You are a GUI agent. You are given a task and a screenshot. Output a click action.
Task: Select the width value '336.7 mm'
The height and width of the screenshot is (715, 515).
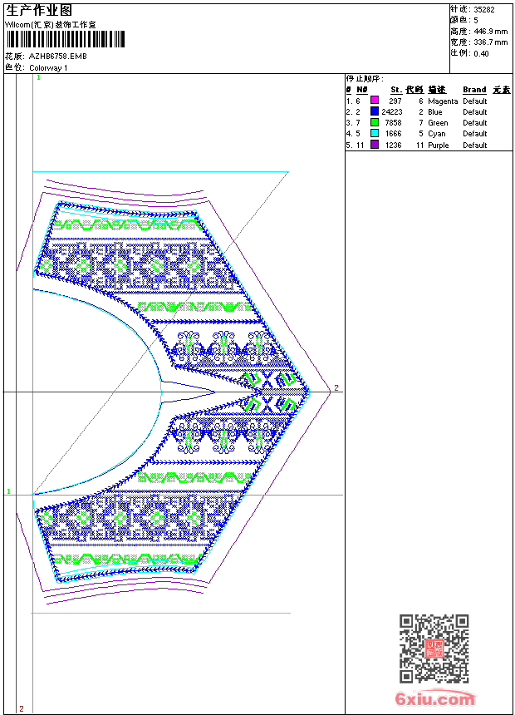tap(491, 42)
